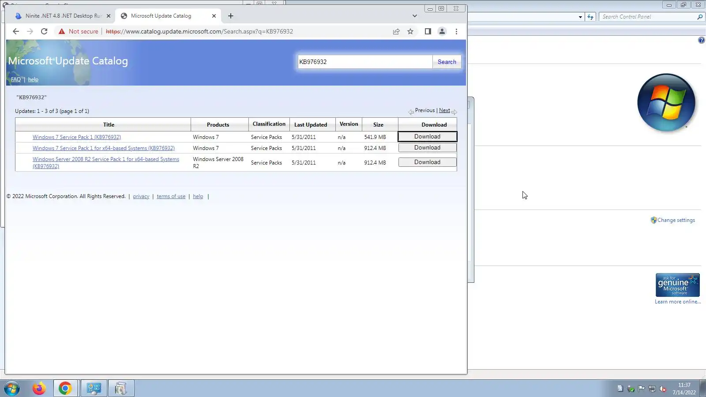Click the catalog Search button

pos(447,62)
